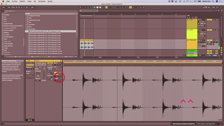Select the loops perc 5.wav file
The width and height of the screenshot is (224, 126).
pyautogui.click(x=45, y=40)
